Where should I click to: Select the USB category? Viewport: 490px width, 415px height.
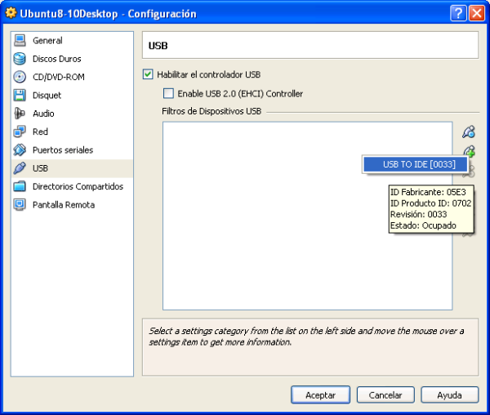40,168
